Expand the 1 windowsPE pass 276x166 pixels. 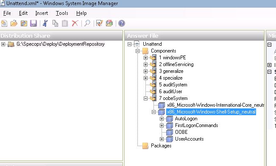145,58
